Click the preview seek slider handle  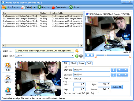[x=106, y=55]
